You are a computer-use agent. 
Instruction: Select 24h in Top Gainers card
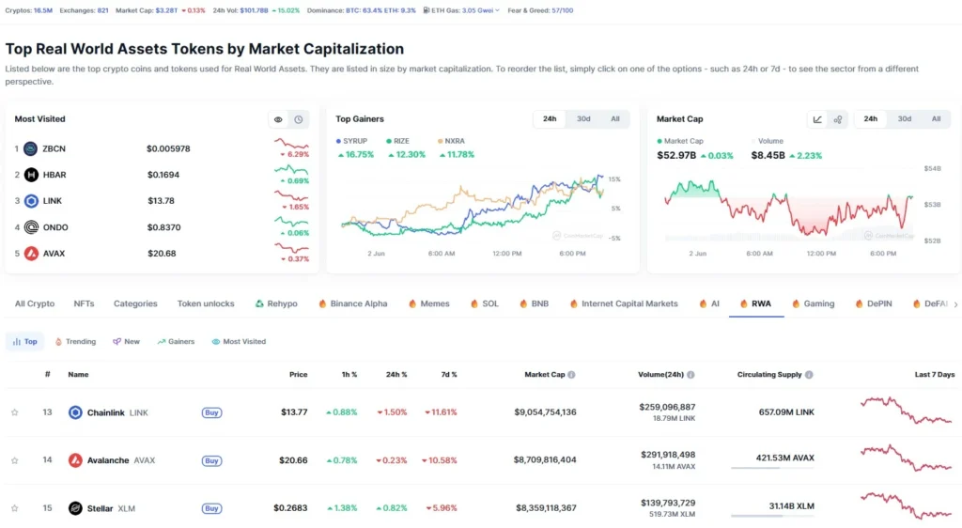[550, 119]
